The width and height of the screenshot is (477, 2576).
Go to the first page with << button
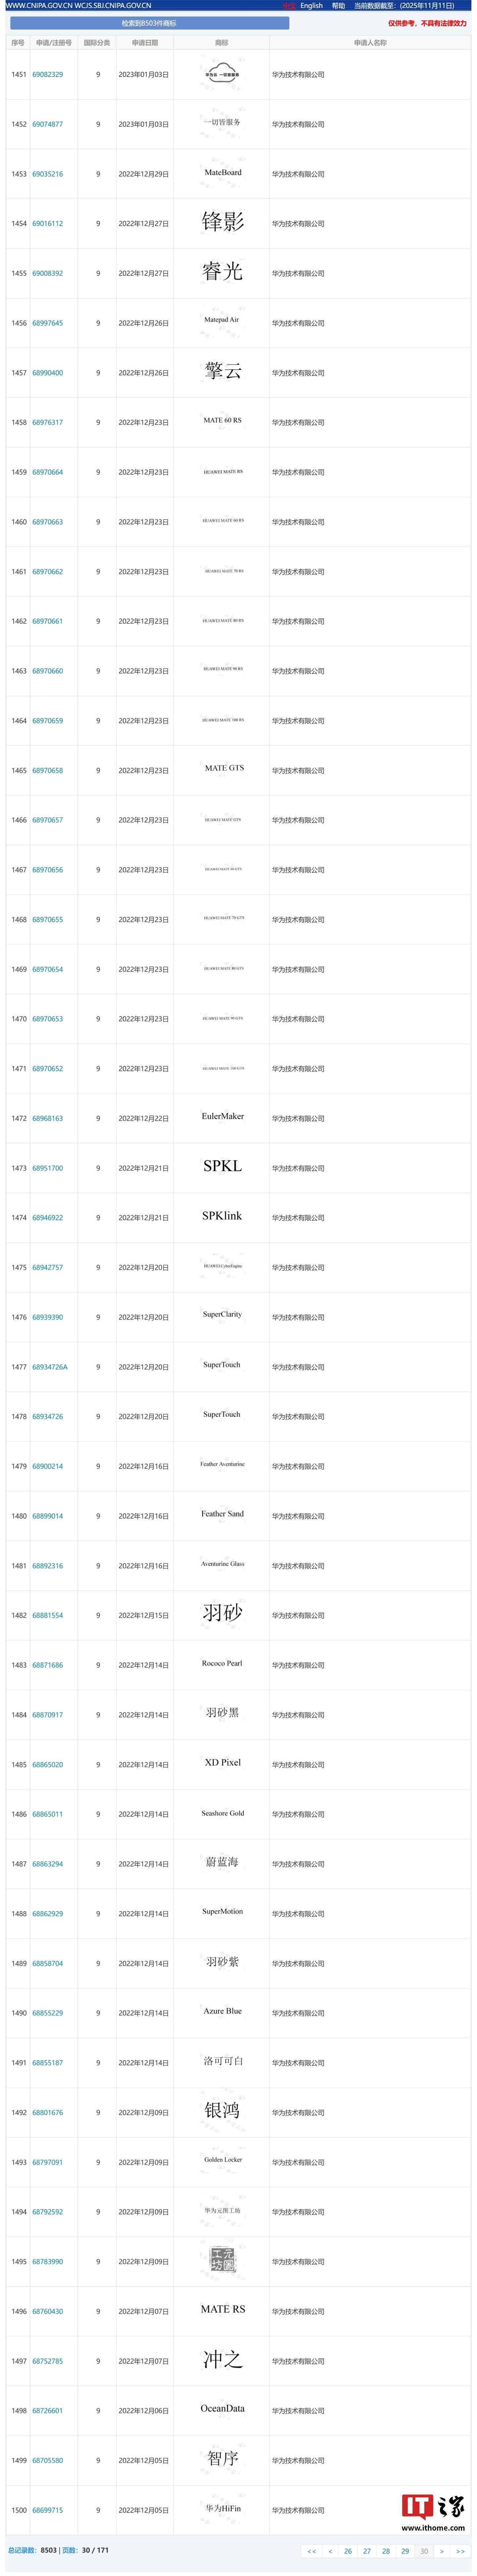click(311, 2551)
